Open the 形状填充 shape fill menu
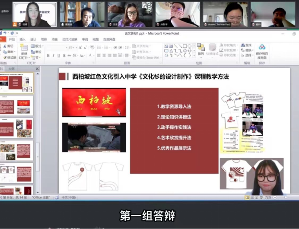299x229 pixels. click(x=229, y=45)
